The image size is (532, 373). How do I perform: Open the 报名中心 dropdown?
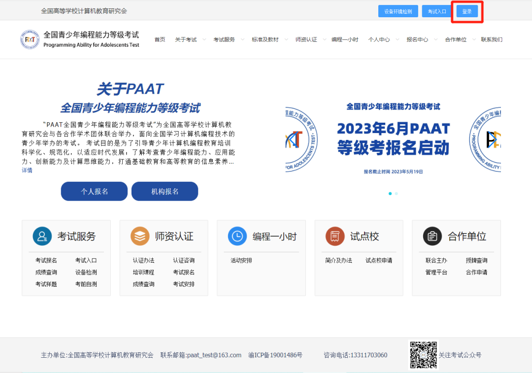(x=418, y=39)
